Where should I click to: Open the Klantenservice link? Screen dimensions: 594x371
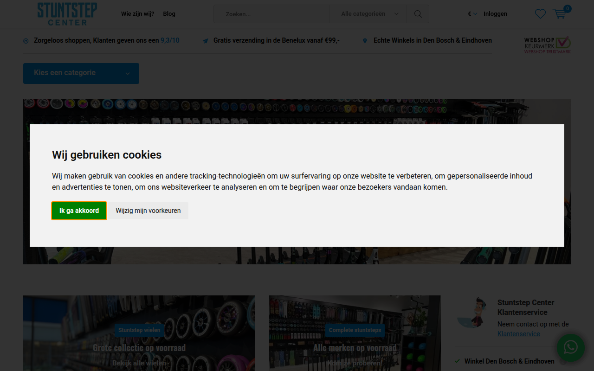(518, 334)
